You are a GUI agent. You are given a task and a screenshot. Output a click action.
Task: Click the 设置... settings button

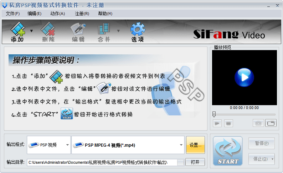click(195, 145)
